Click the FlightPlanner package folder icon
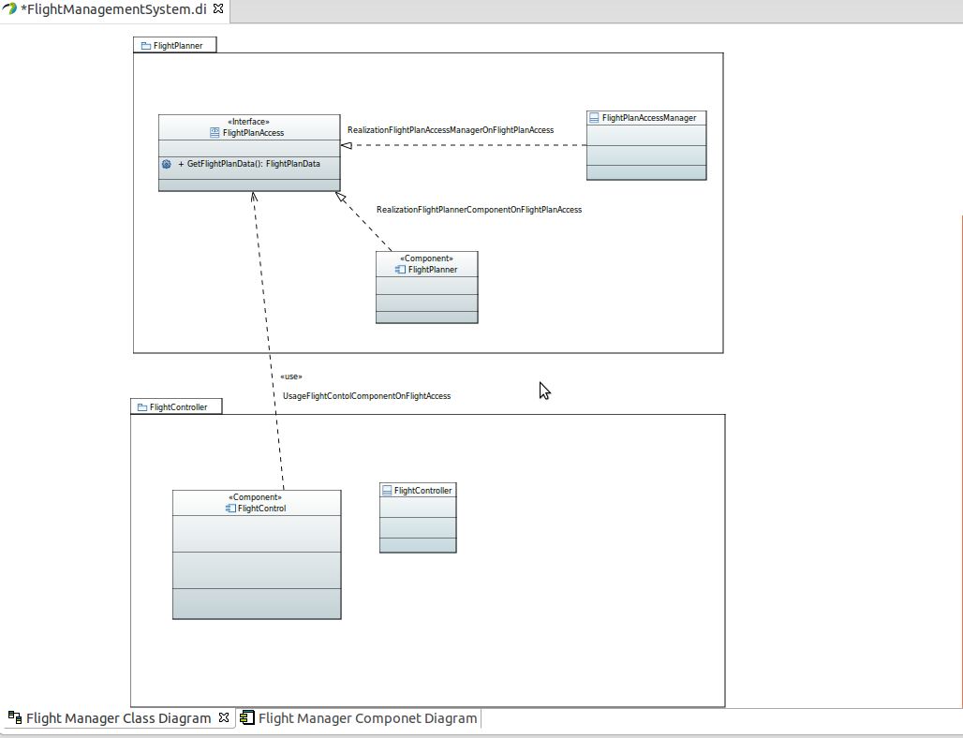This screenshot has height=738, width=963. [145, 46]
